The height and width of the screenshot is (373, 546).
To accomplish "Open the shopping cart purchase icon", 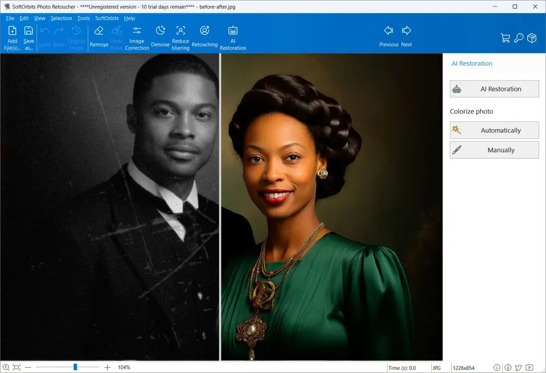I will 505,38.
